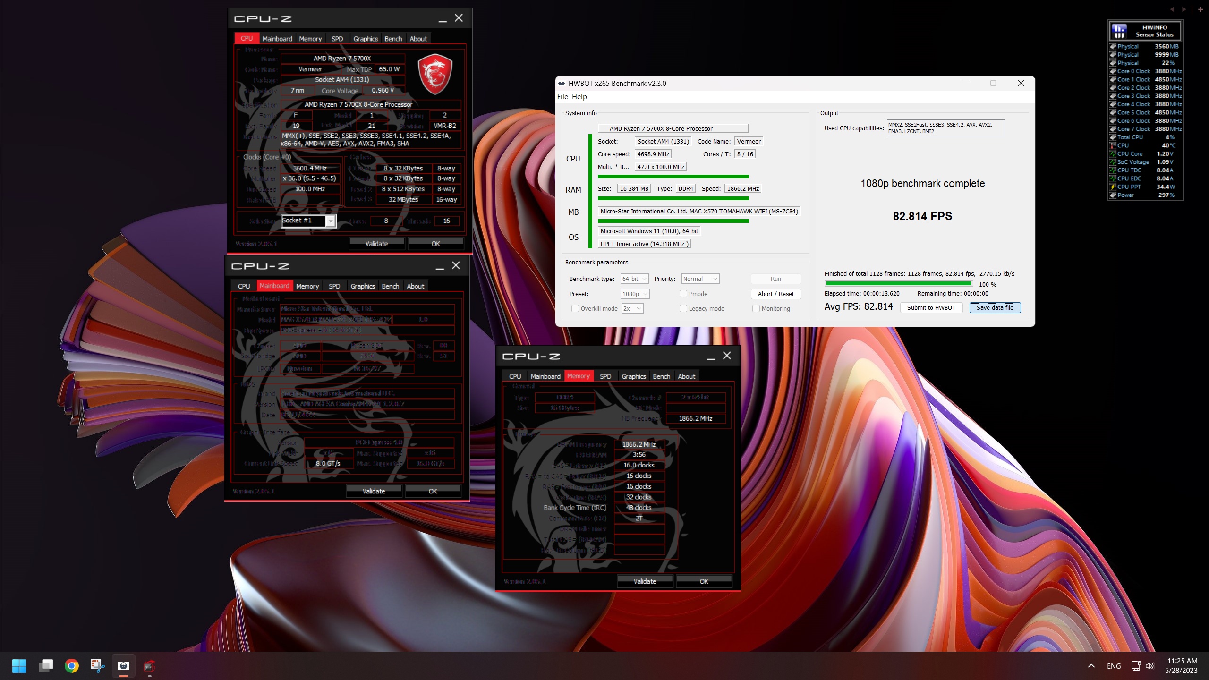Screen dimensions: 1209x680
Task: Open the Preset 1080p dropdown
Action: 635,294
